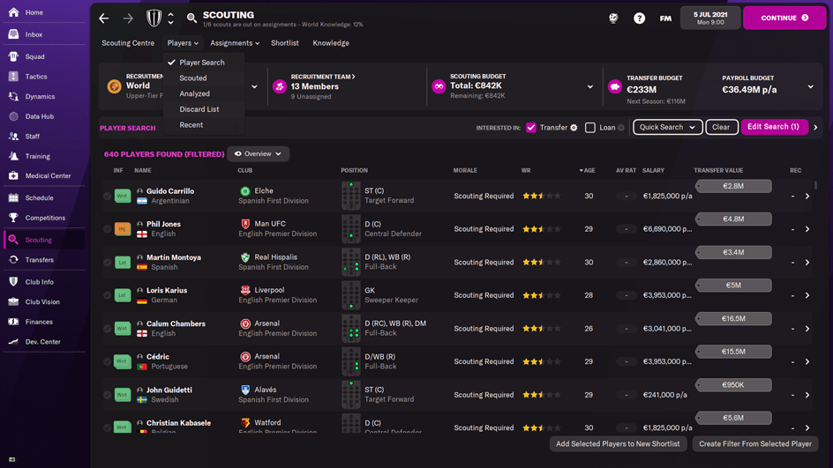Open the FM menu icon
The height and width of the screenshot is (468, 833).
[665, 19]
